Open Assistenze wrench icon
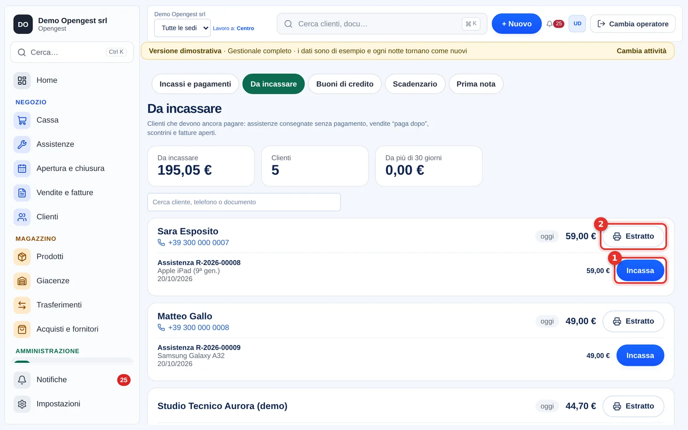The width and height of the screenshot is (688, 430). click(x=22, y=144)
